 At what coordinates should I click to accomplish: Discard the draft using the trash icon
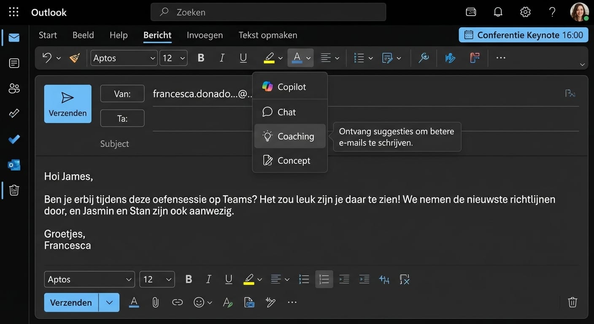click(572, 302)
